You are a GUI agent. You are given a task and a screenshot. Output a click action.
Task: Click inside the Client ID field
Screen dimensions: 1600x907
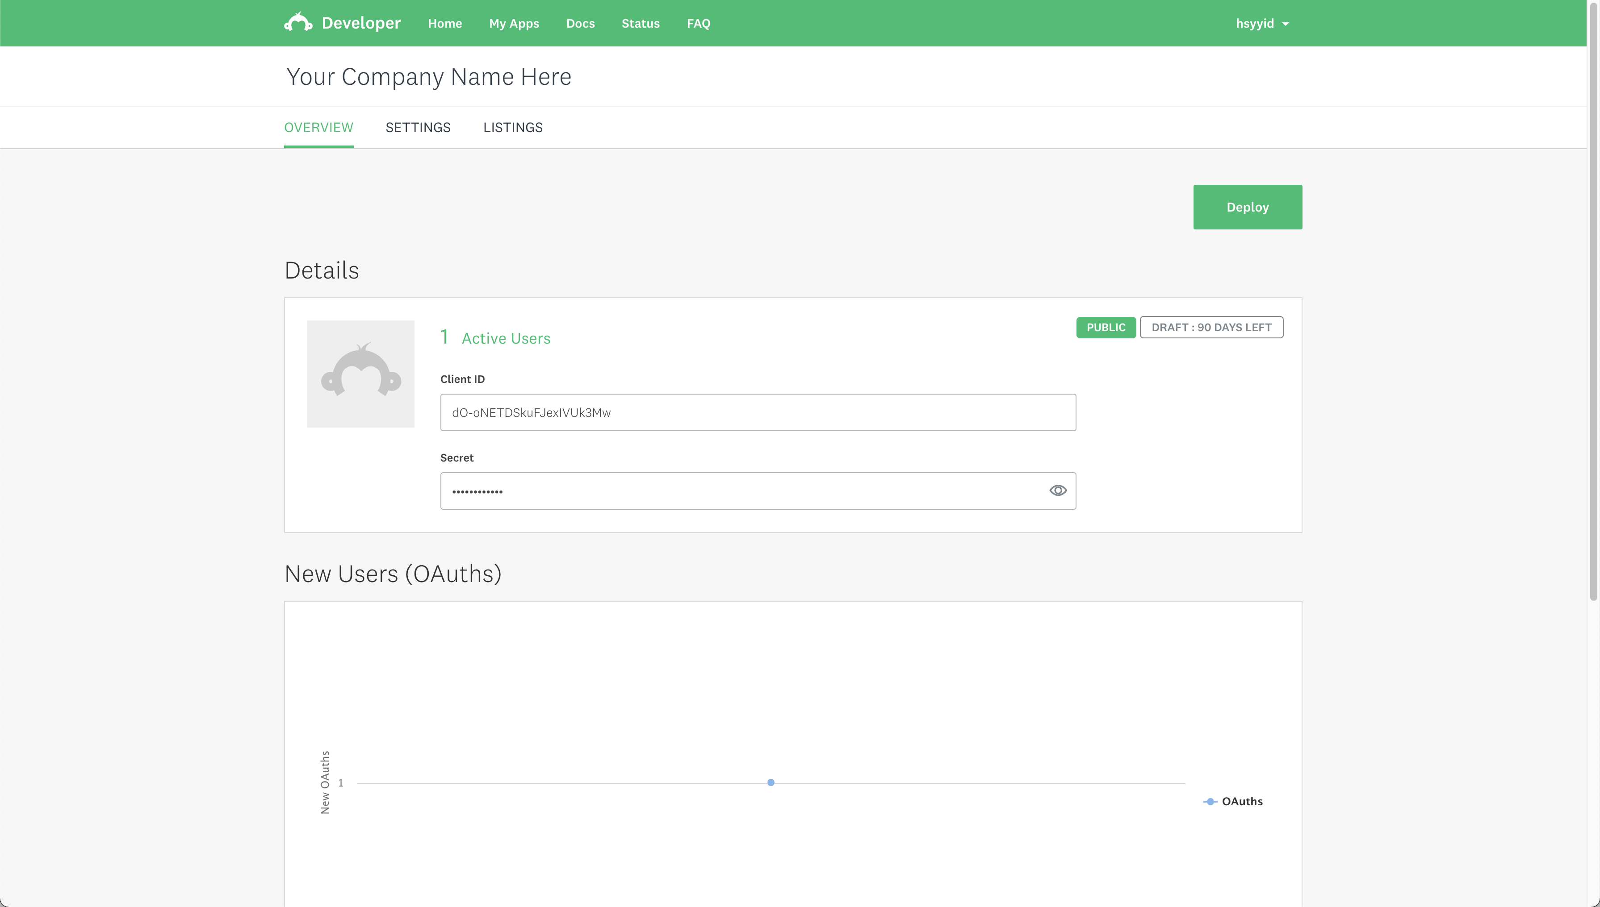tap(757, 412)
